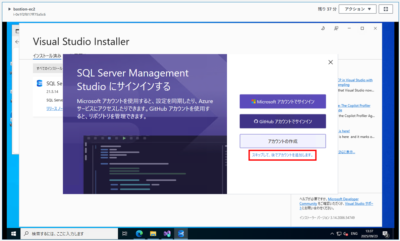Expand the bastion-ec2 instance details triangle

point(9,9)
